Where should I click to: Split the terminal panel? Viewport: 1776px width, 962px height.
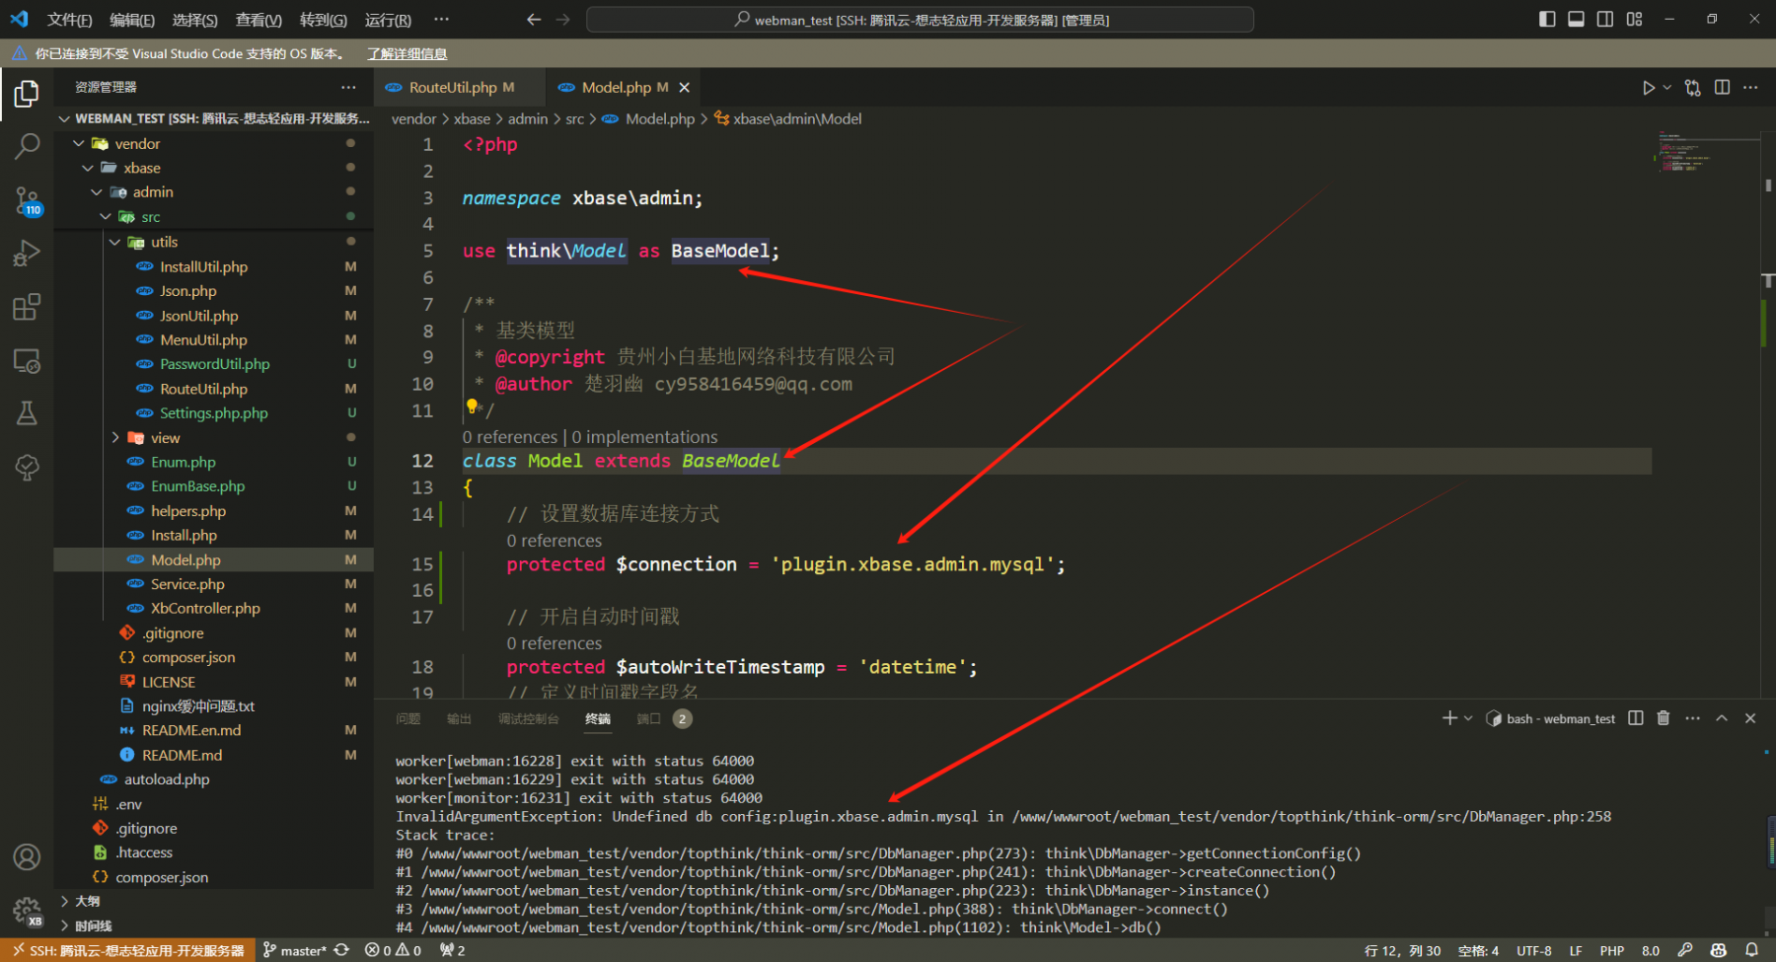pyautogui.click(x=1636, y=718)
